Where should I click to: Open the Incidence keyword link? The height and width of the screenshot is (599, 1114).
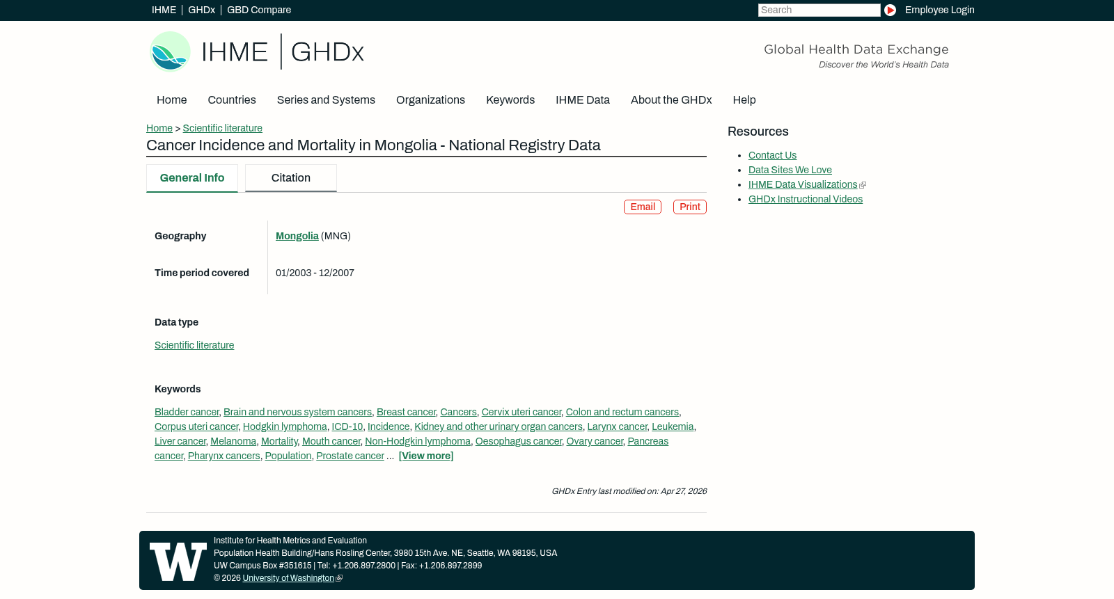(389, 426)
